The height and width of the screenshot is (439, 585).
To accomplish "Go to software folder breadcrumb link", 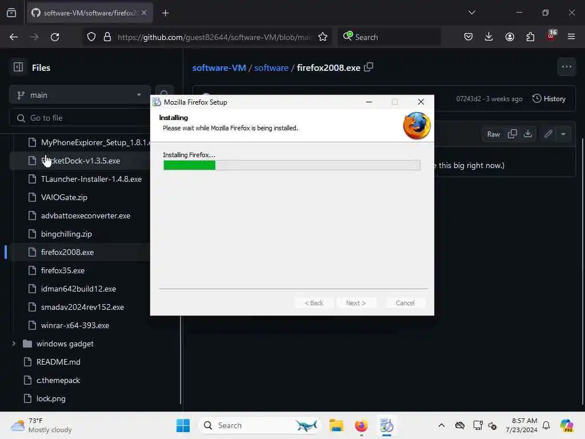I will tap(271, 67).
